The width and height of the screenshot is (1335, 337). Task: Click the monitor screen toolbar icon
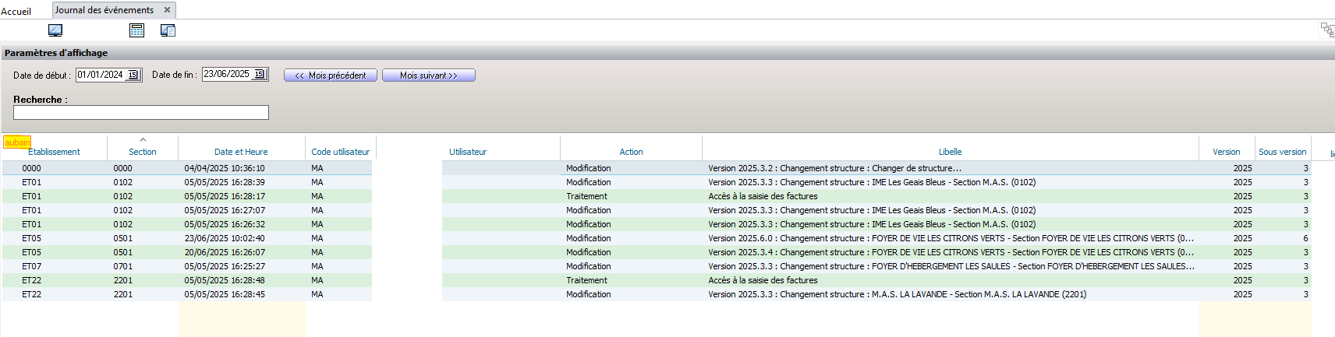point(55,30)
